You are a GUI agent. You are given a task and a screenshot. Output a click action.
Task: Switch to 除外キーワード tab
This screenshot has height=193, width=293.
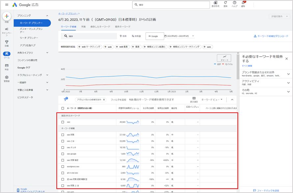coord(123,27)
